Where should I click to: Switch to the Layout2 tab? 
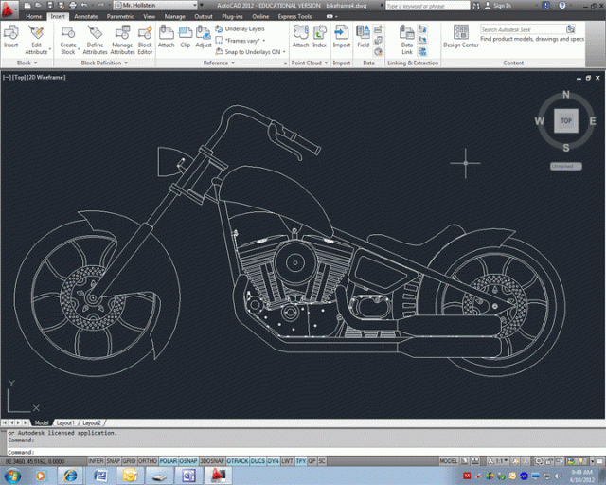92,422
